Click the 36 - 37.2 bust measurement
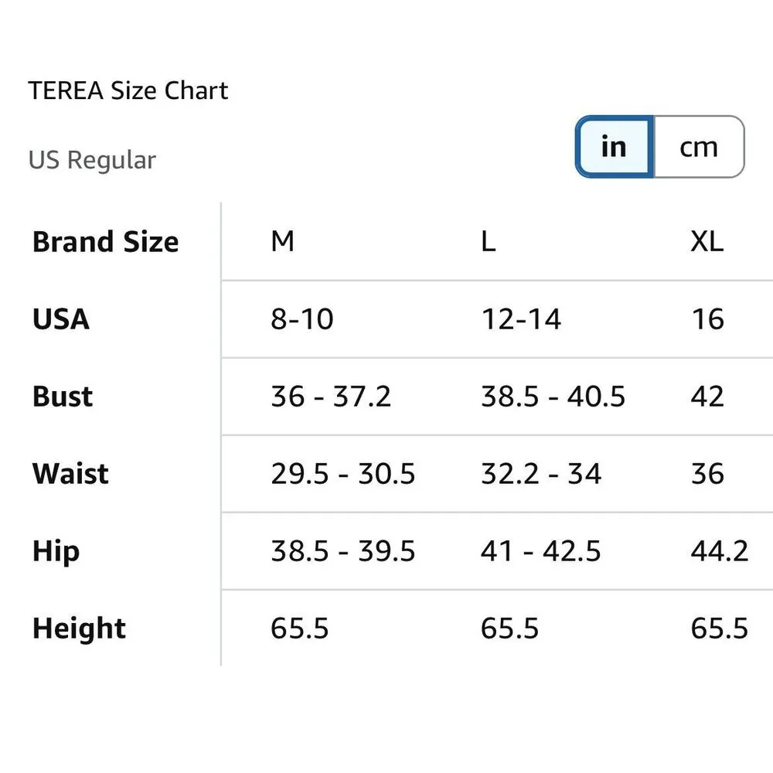Image resolution: width=773 pixels, height=773 pixels. point(331,397)
